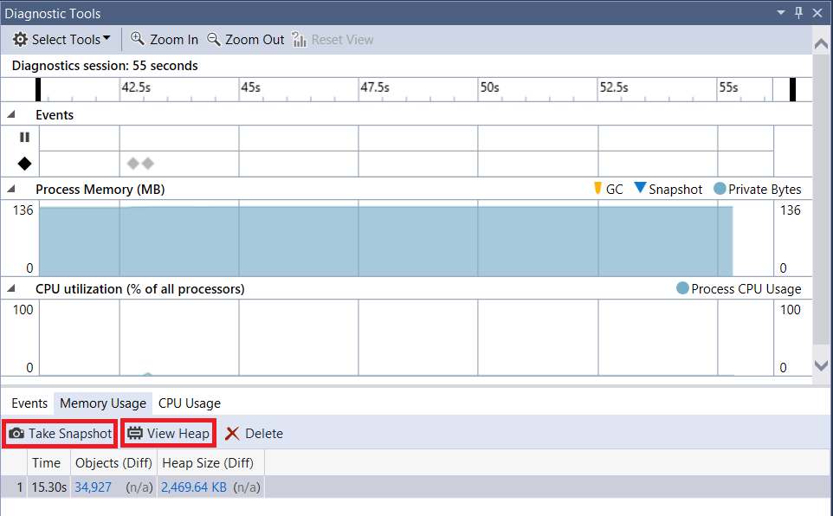Click the scrollbar up arrow
Viewport: 833px width, 516px height.
(x=822, y=43)
